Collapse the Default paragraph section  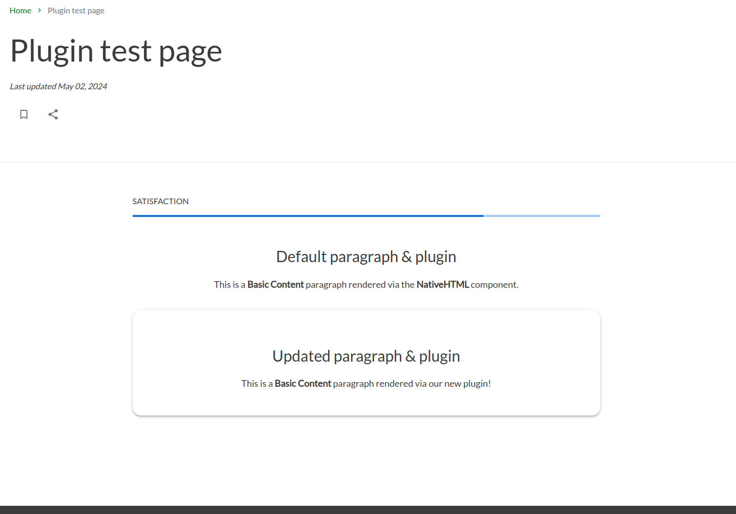365,256
